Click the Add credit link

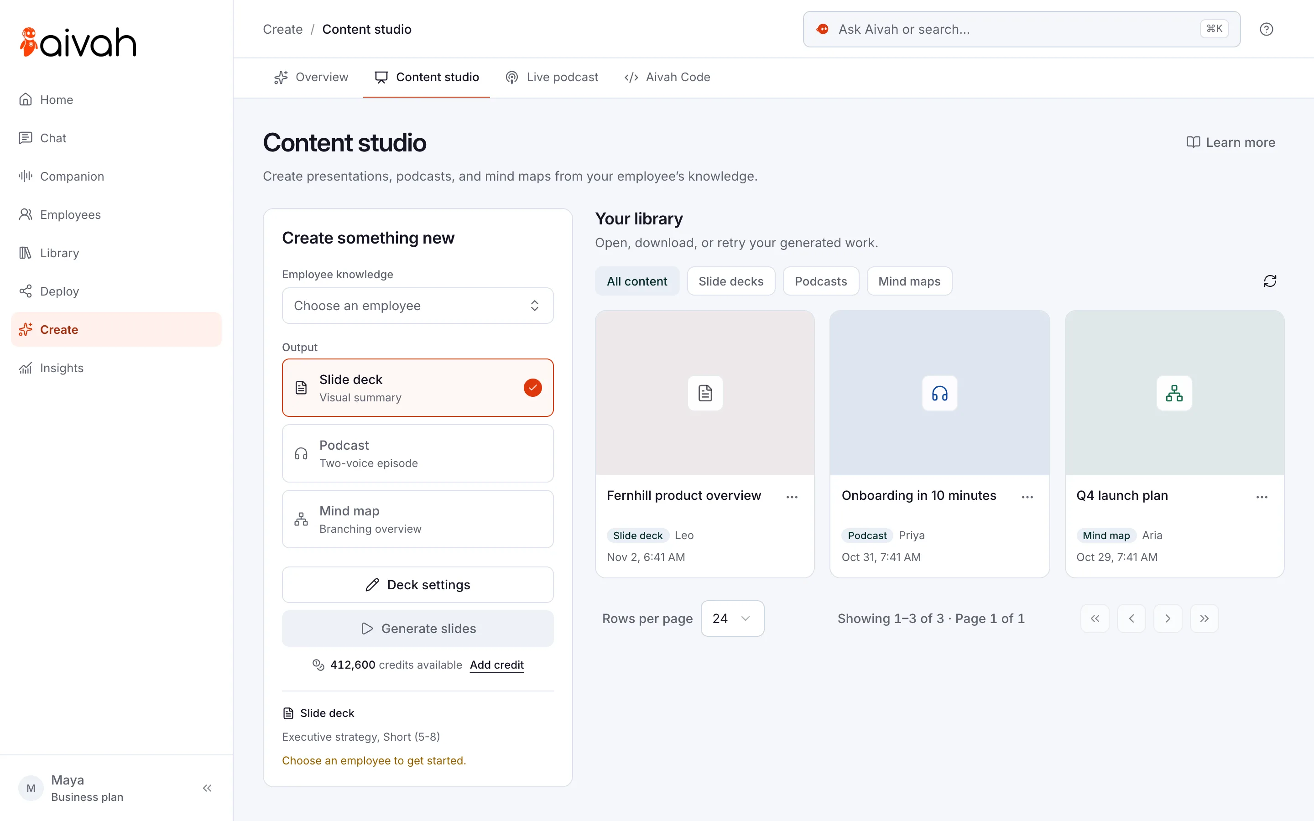pos(496,665)
